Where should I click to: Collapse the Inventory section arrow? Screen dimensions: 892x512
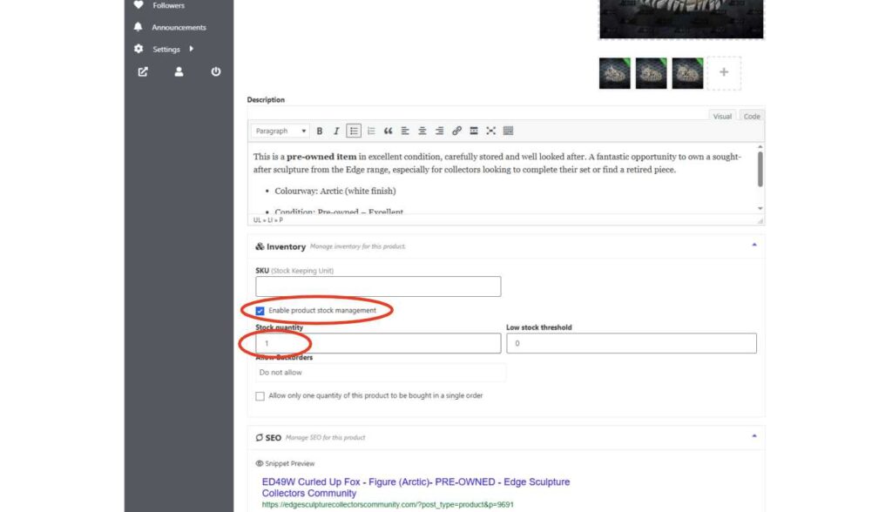(753, 246)
